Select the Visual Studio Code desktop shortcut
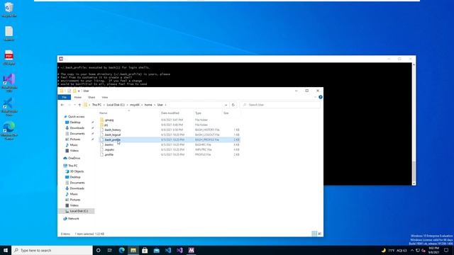Screen dimensions: 454x255 click(x=9, y=106)
